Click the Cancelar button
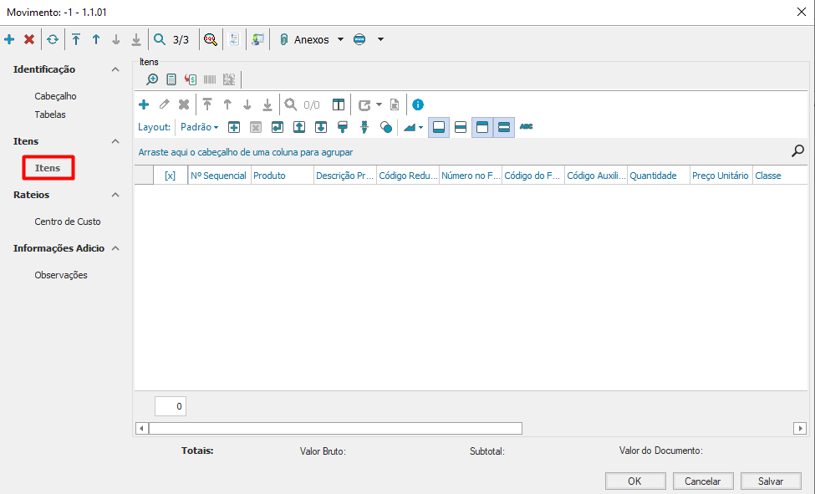The width and height of the screenshot is (815, 494). [x=702, y=481]
